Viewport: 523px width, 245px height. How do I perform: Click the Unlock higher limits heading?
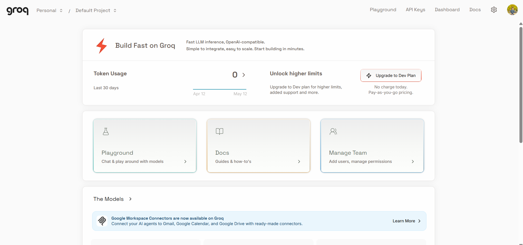[296, 73]
